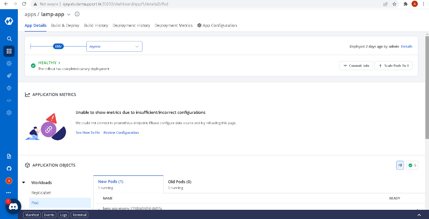This screenshot has height=219, width=429.
Task: Go back in browser history
Action: [6, 4]
